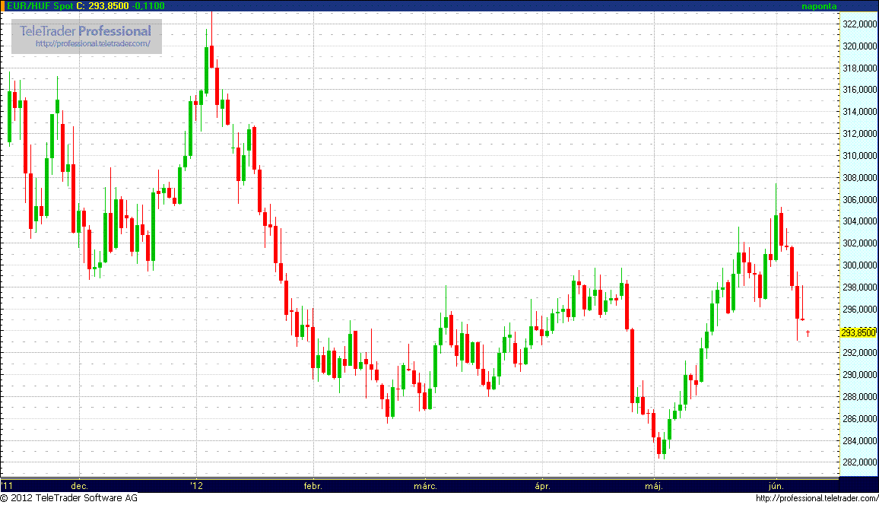Click the 282,0000 price axis label
The height and width of the screenshot is (505, 879).
[859, 462]
